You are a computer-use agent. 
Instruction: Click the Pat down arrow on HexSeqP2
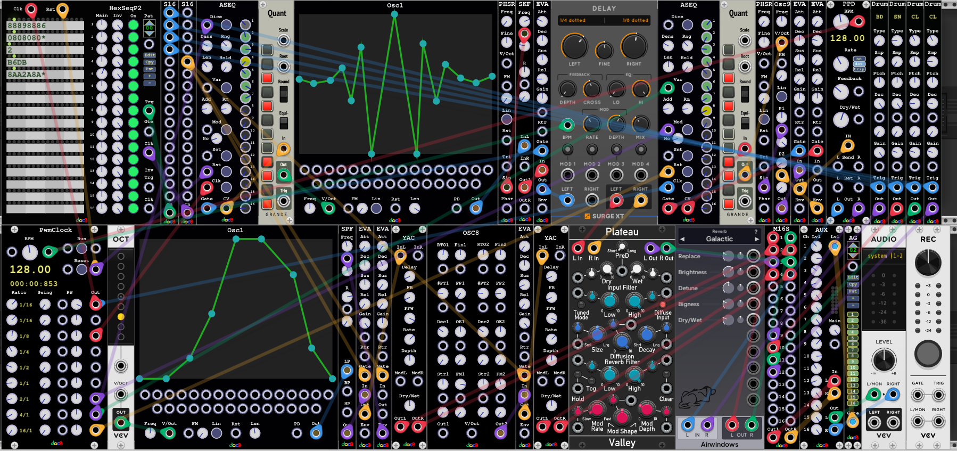[x=149, y=34]
